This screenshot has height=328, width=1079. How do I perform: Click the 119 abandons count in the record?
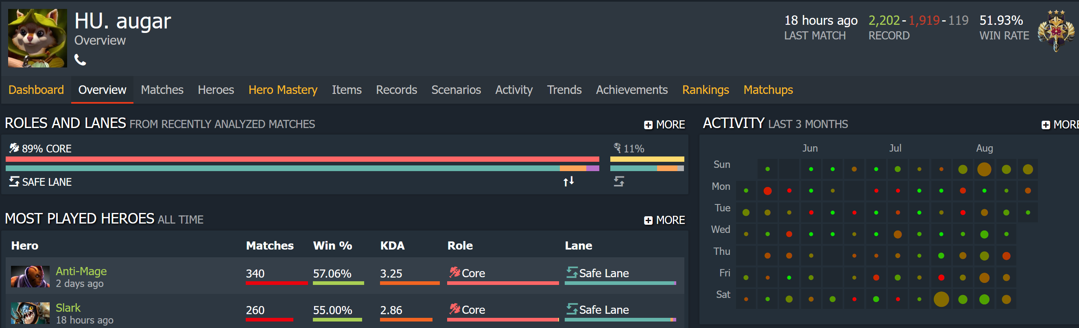coord(959,20)
